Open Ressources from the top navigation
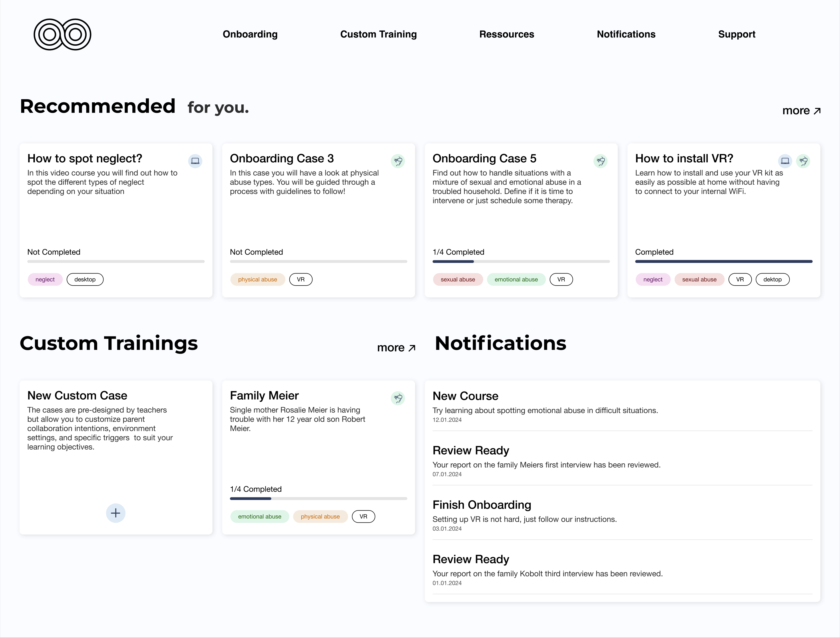Screen dimensions: 840x638 tap(506, 34)
